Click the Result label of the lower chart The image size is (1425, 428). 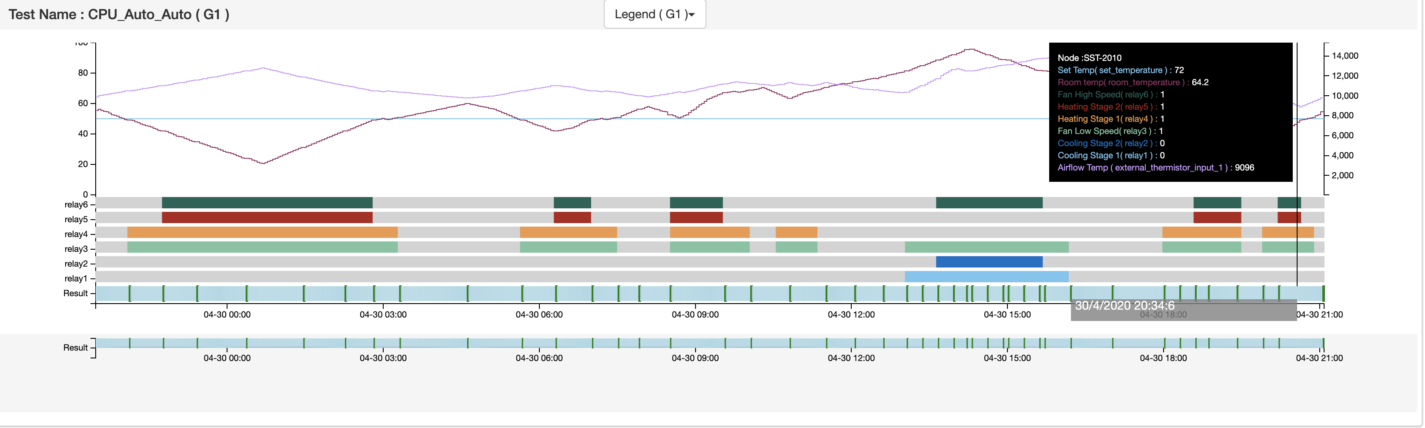tap(75, 348)
